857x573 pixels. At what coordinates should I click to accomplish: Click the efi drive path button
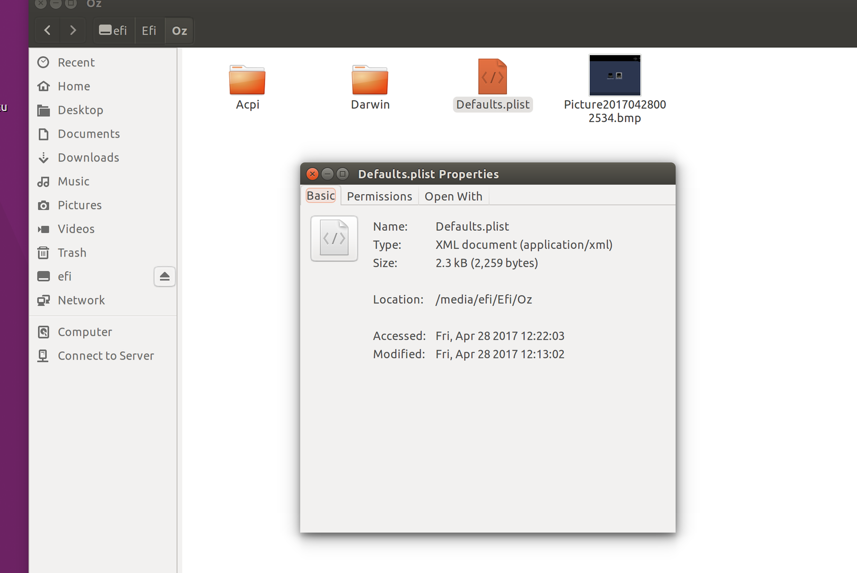pos(113,31)
